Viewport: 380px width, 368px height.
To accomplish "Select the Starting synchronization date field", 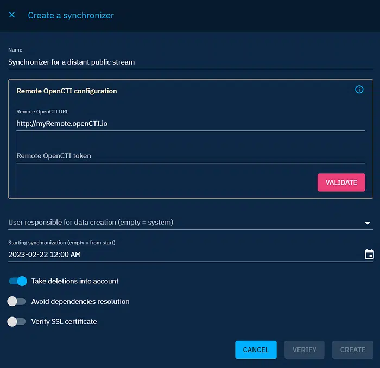I will pyautogui.click(x=179, y=254).
